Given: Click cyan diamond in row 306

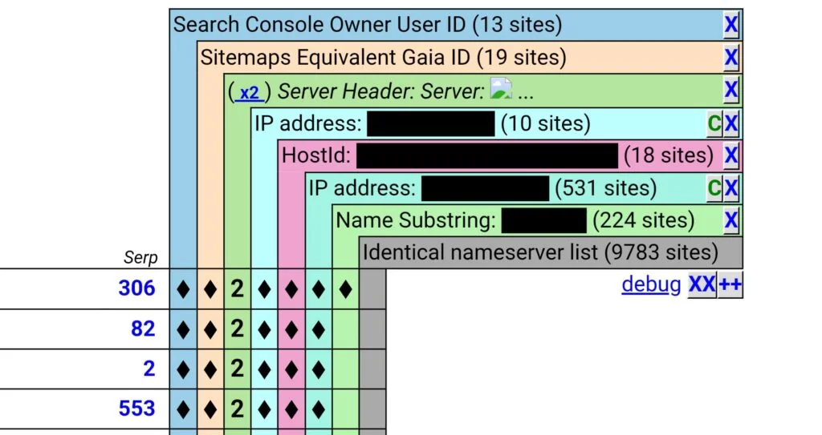Looking at the screenshot, I should 264,289.
